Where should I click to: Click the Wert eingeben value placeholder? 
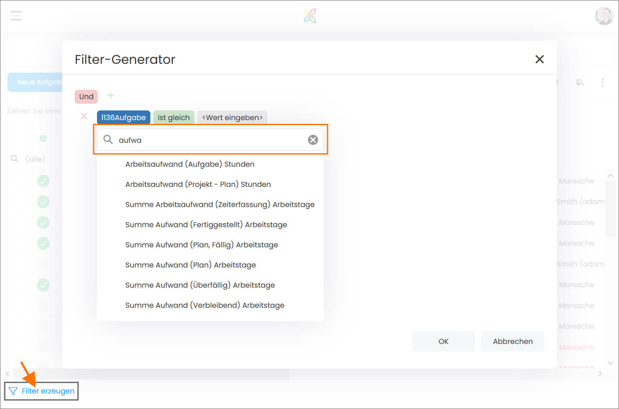(232, 118)
